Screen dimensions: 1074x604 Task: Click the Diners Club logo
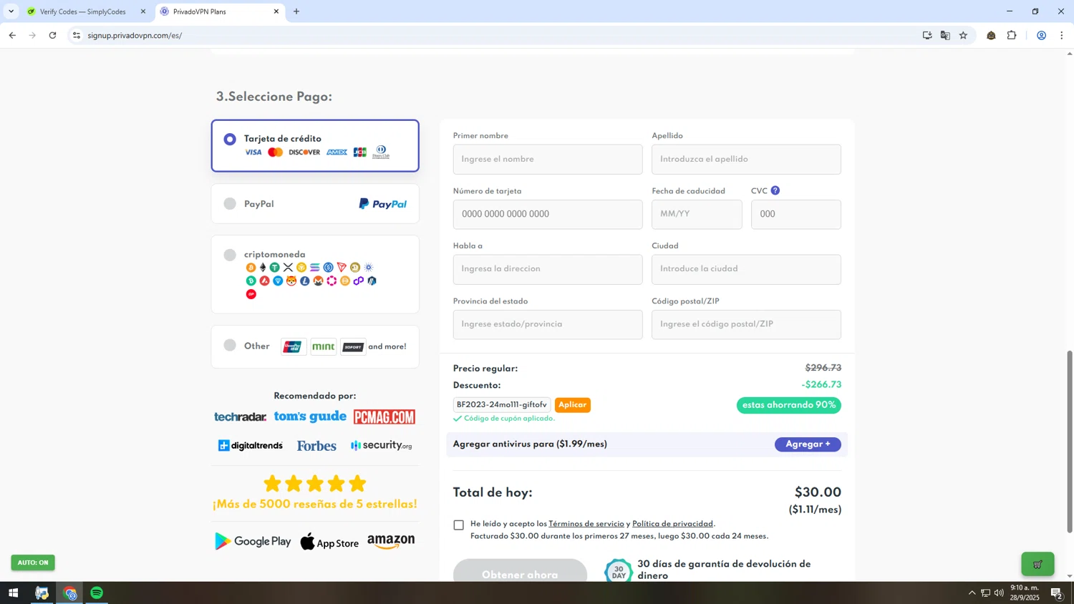click(x=381, y=152)
